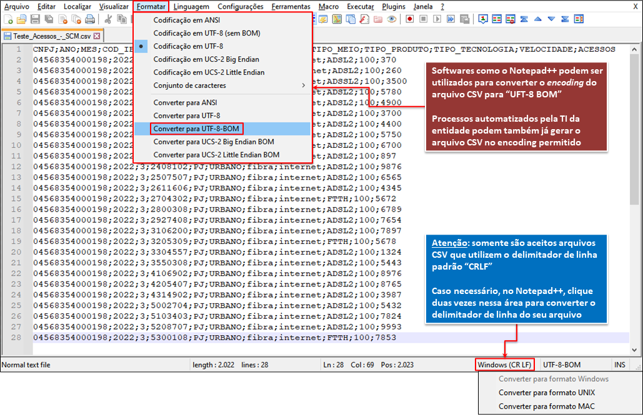Start macro recording with the red record icon

pos(410,19)
